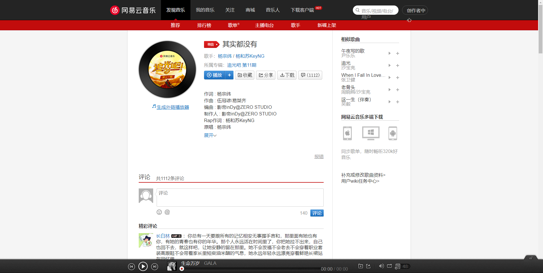The width and height of the screenshot is (543, 273).
Task: Add 追光 by 沙宝亮 to playlist
Action: click(398, 66)
